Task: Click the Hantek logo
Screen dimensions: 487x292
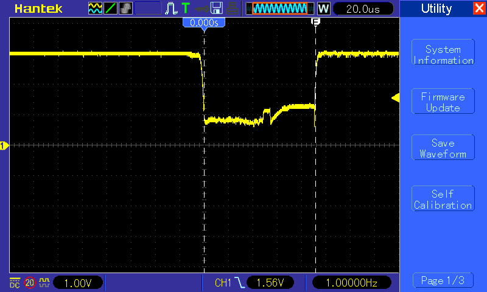Action: pyautogui.click(x=38, y=9)
